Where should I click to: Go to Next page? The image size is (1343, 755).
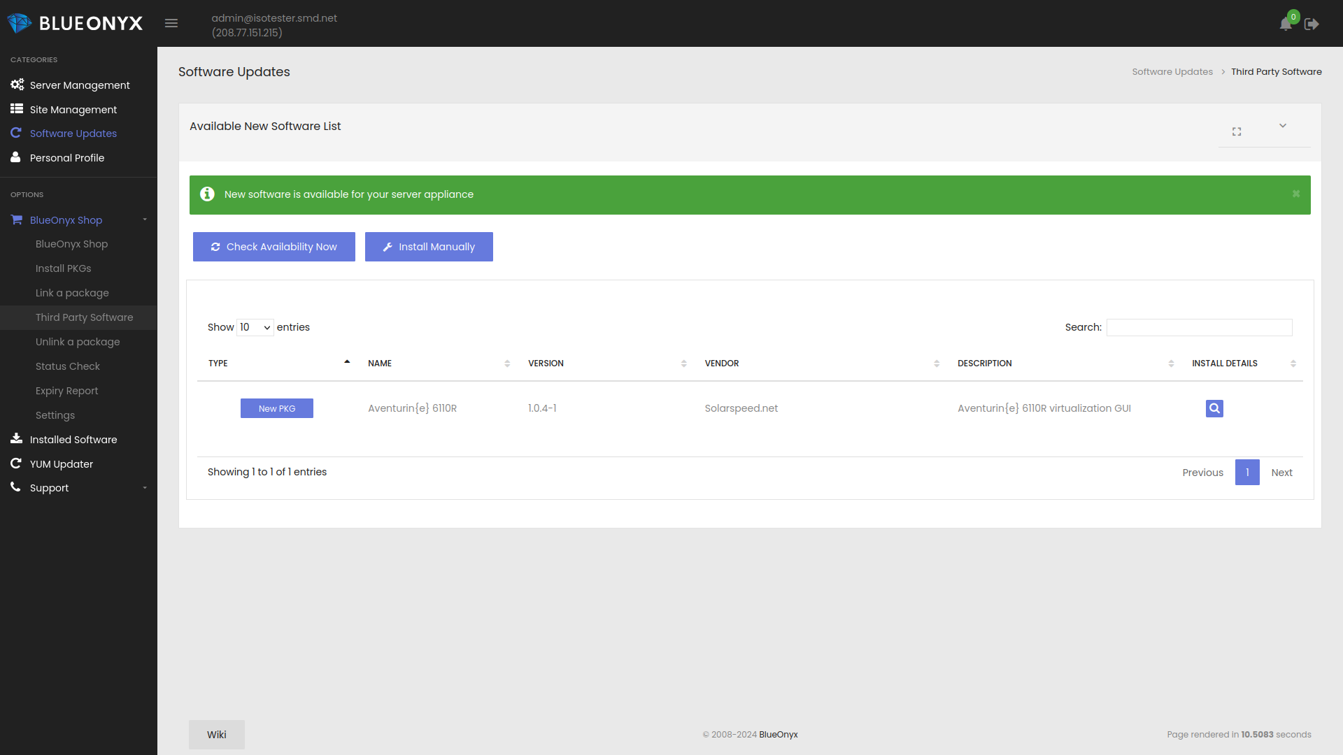click(x=1281, y=473)
